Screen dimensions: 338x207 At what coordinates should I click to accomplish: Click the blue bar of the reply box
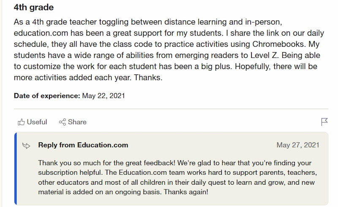point(16,169)
